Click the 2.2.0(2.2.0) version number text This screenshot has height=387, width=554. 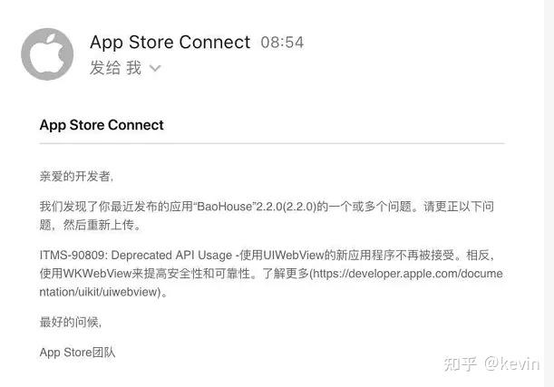point(286,207)
